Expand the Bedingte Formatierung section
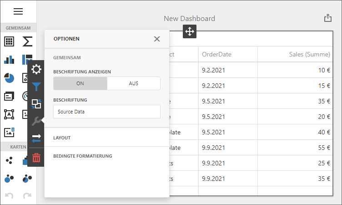Image resolution: width=342 pixels, height=205 pixels. (107, 156)
